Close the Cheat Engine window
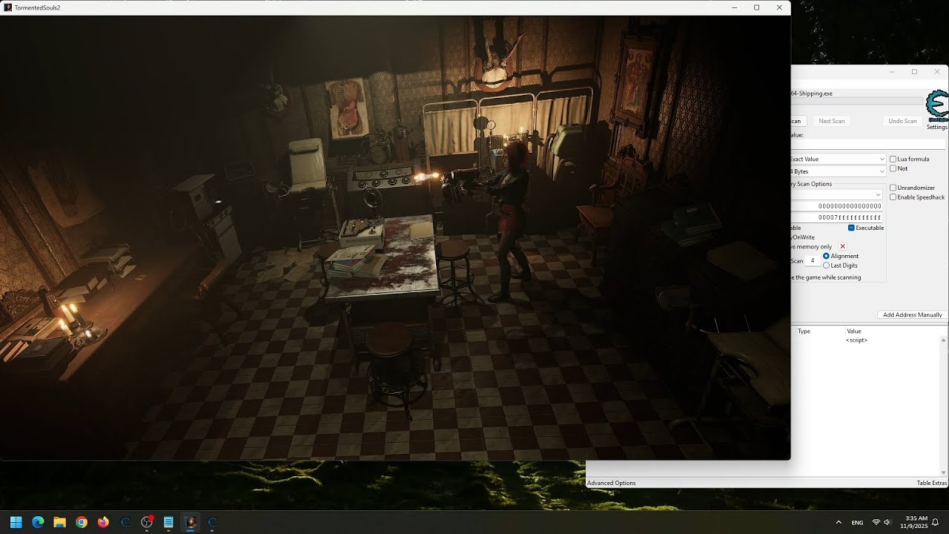Screen dimensions: 949x534 pos(937,72)
